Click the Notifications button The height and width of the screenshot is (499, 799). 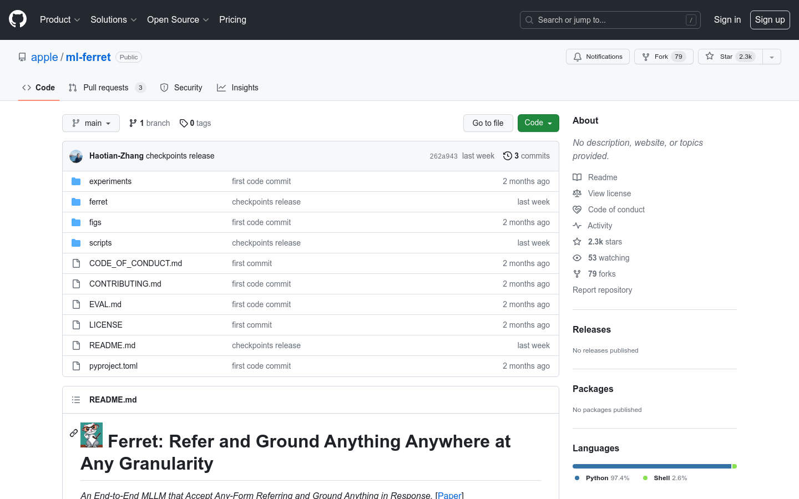598,57
